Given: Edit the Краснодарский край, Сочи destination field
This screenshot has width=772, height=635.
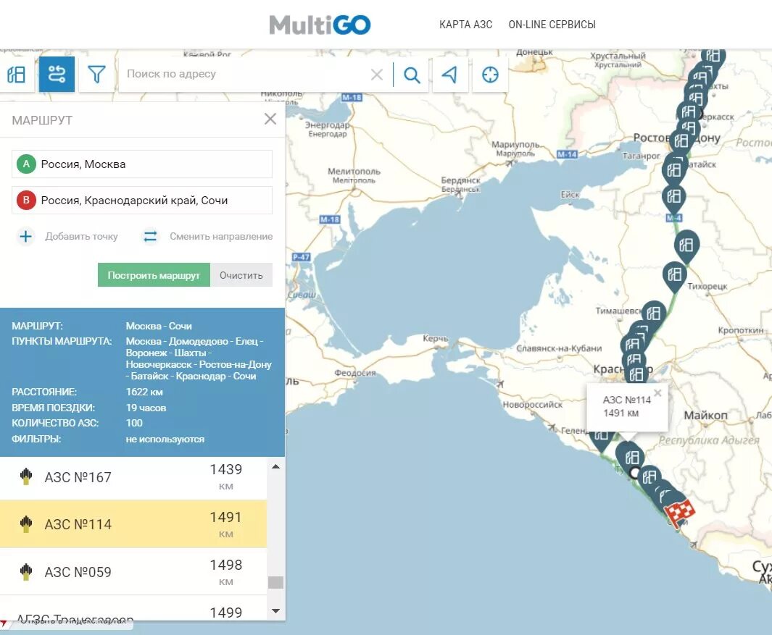Looking at the screenshot, I should (142, 200).
